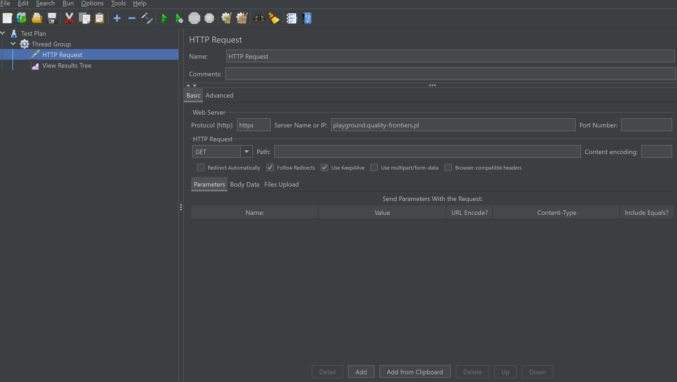Uncheck the Follow Redirects checkbox
The height and width of the screenshot is (382, 677).
(x=270, y=167)
